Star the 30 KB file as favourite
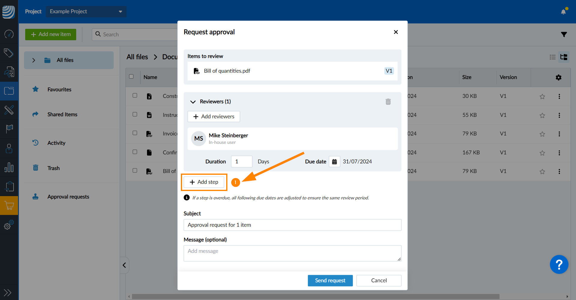 click(x=542, y=96)
